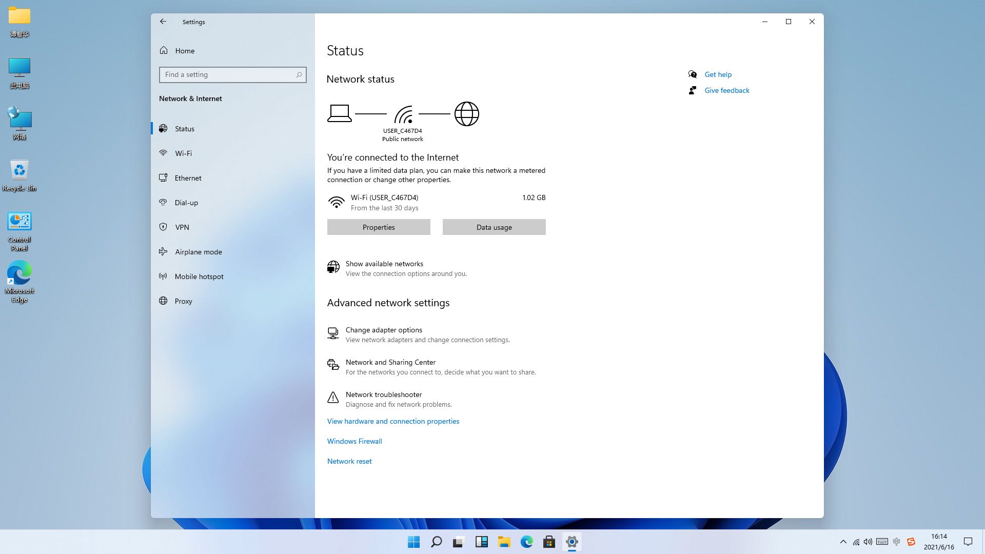This screenshot has height=554, width=985.
Task: Click Show available networks
Action: coord(384,264)
